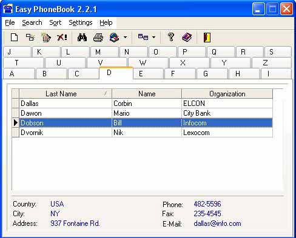Click the new blank record icon

coord(14,38)
